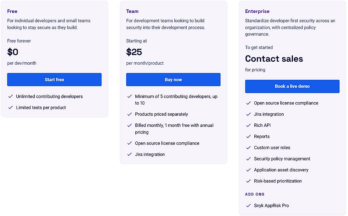Click the Contact sales text
Screen dimensions: 348x216
(x=274, y=59)
